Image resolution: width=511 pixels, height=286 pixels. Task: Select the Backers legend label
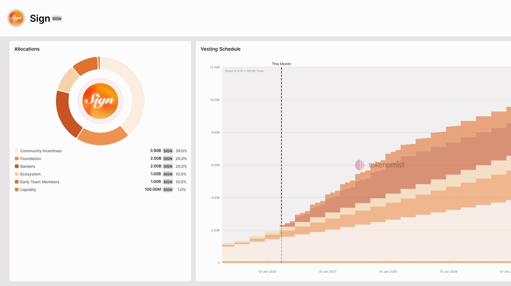coord(28,166)
